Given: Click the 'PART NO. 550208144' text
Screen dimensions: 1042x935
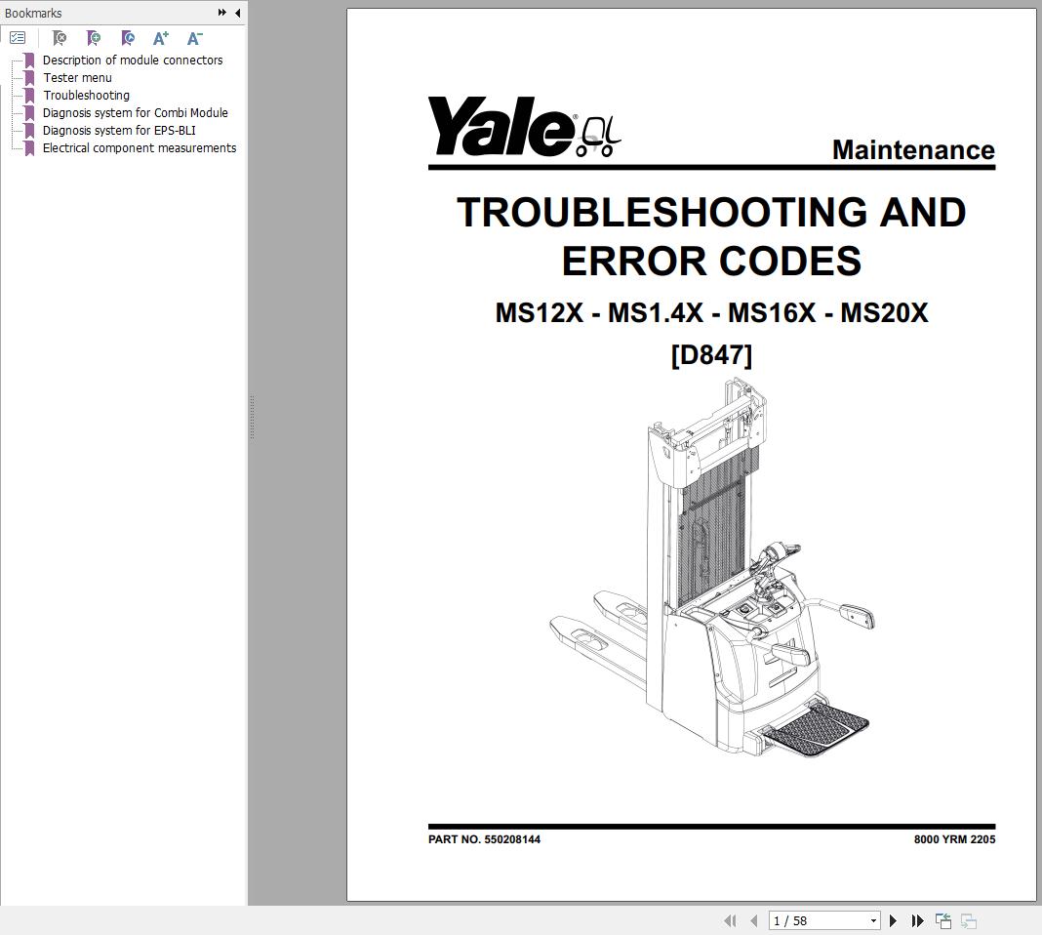Looking at the screenshot, I should tap(484, 839).
